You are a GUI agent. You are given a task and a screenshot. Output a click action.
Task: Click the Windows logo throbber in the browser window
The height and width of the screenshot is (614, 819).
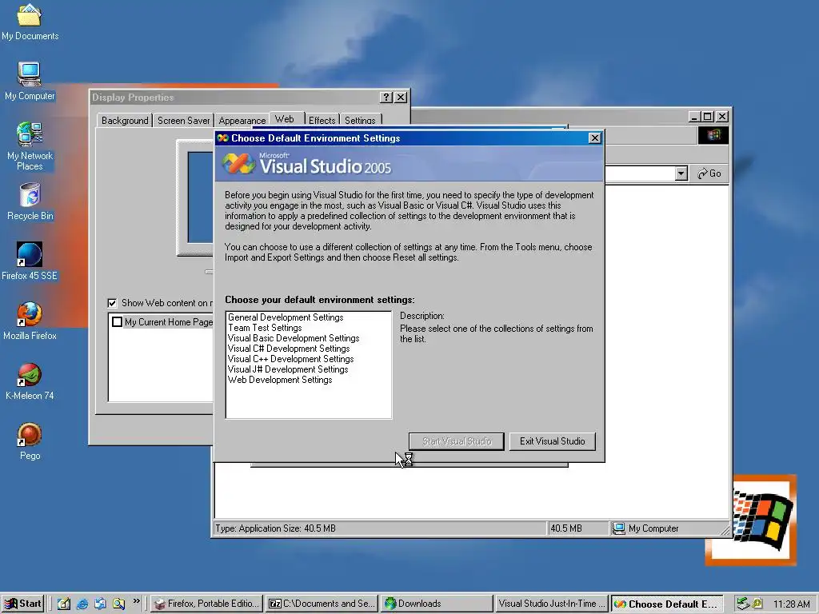click(x=713, y=136)
